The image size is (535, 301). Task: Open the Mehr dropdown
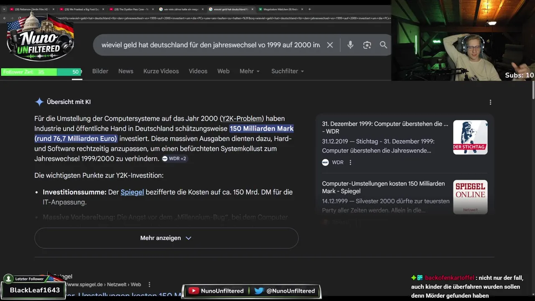point(250,71)
